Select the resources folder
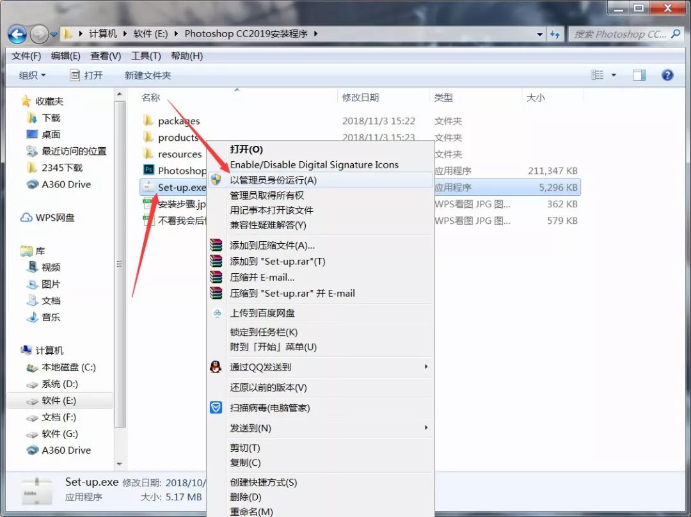This screenshot has height=517, width=691. [x=172, y=154]
